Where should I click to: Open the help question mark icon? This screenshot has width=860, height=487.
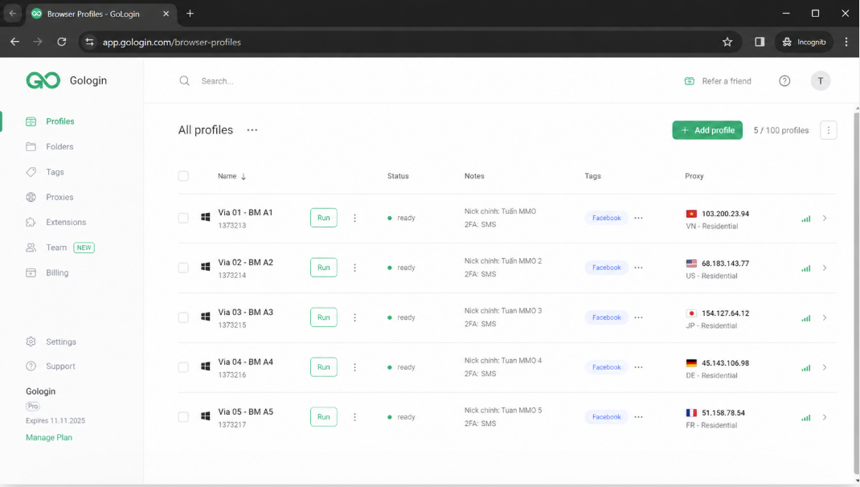(785, 80)
